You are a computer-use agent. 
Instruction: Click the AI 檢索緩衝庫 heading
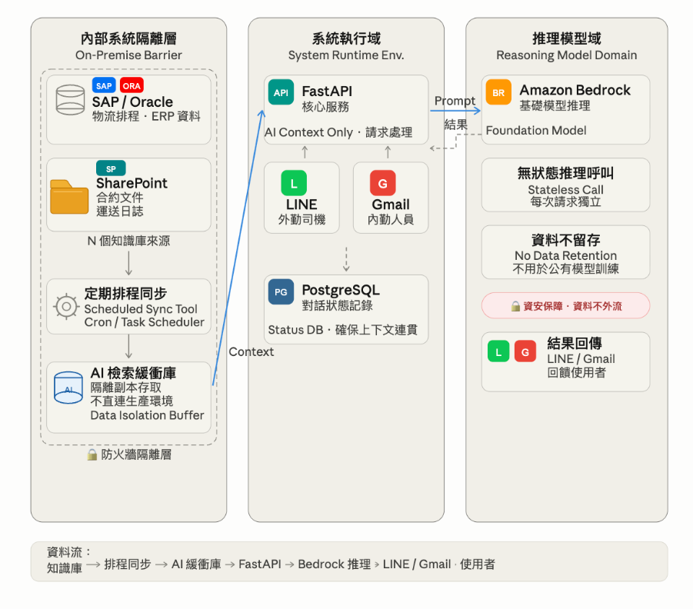click(133, 373)
